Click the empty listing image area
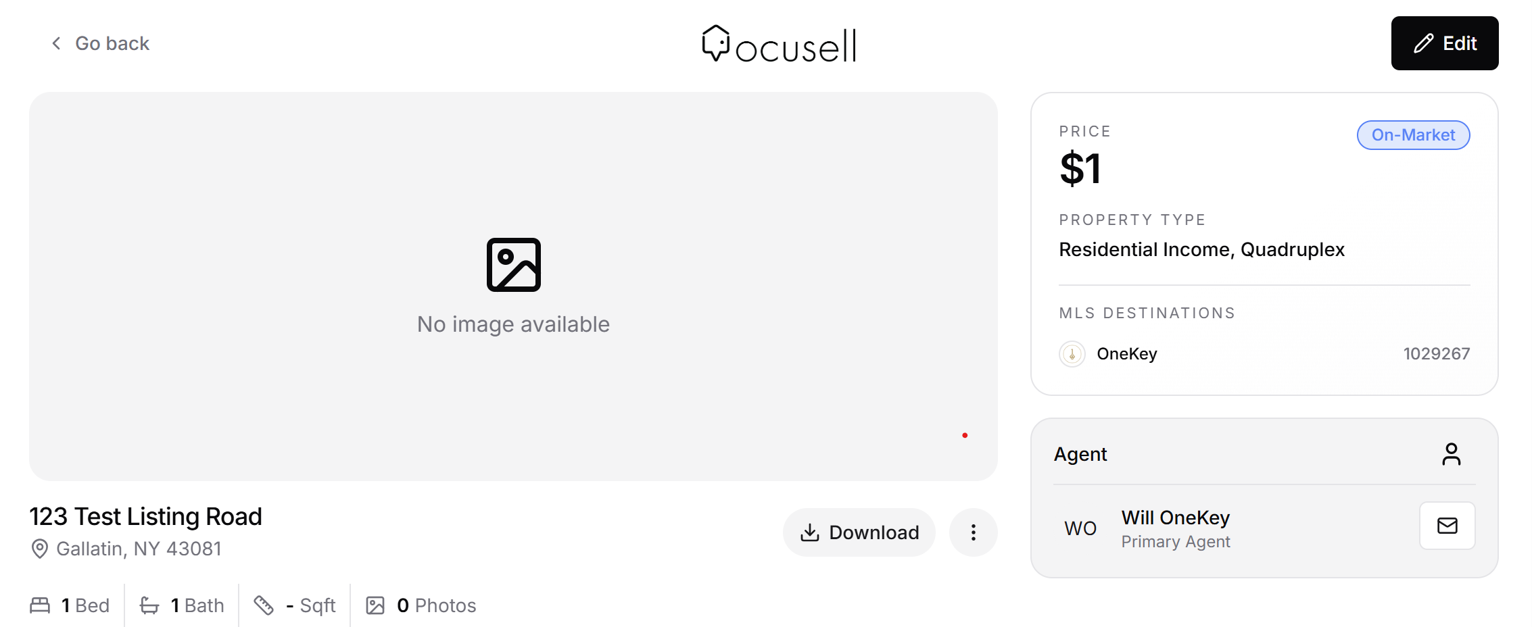Screen dimensions: 1532x627 coord(513,286)
